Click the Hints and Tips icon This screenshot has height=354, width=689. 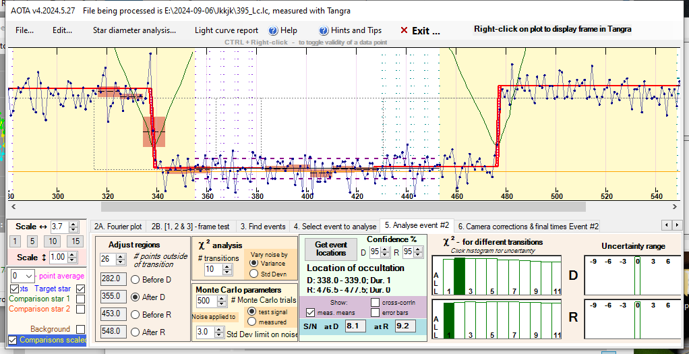[324, 30]
